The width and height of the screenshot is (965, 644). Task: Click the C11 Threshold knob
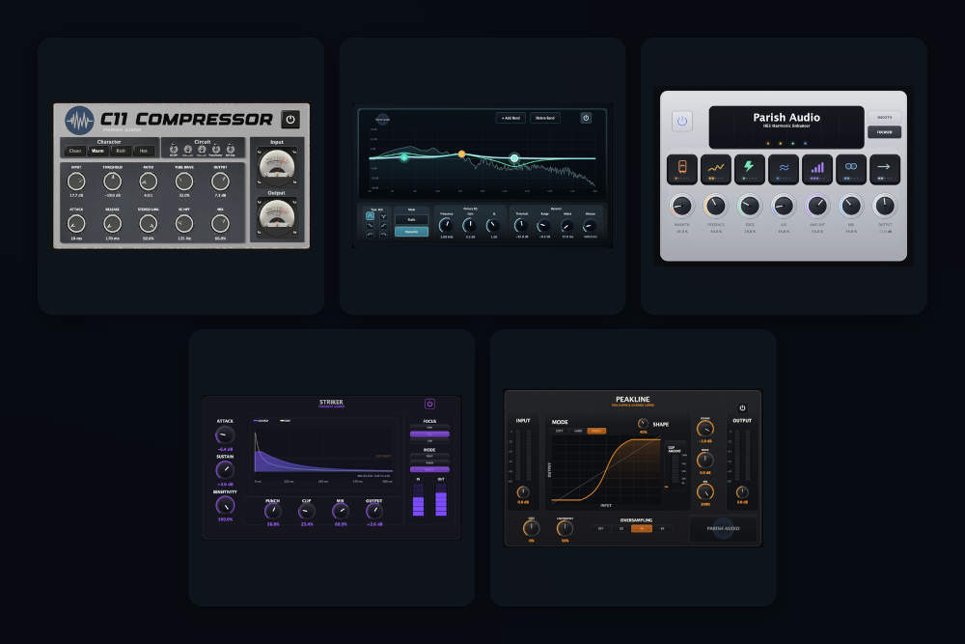pyautogui.click(x=112, y=182)
